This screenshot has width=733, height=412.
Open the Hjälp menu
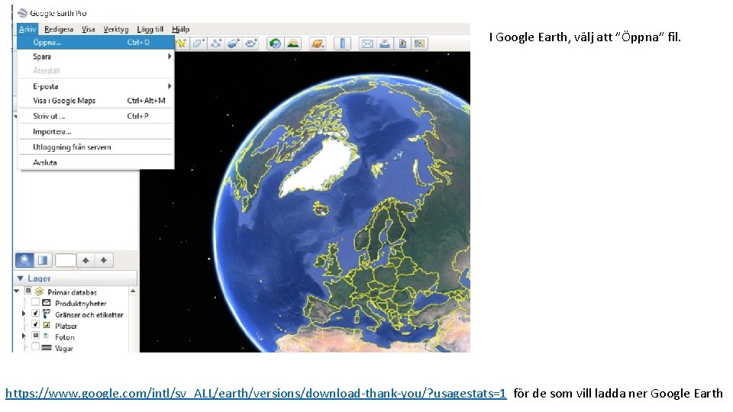(180, 29)
